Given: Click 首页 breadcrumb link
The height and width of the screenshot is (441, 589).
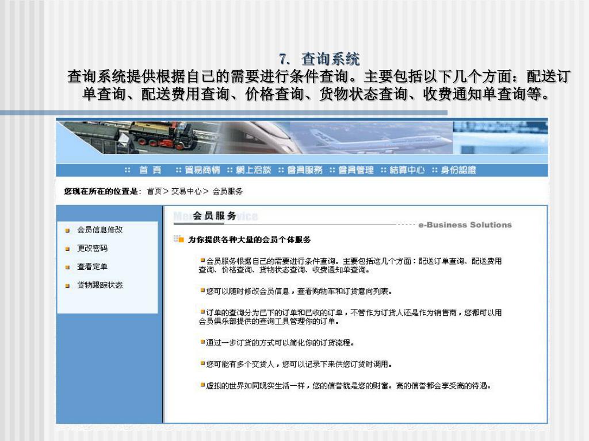Looking at the screenshot, I should 154,191.
